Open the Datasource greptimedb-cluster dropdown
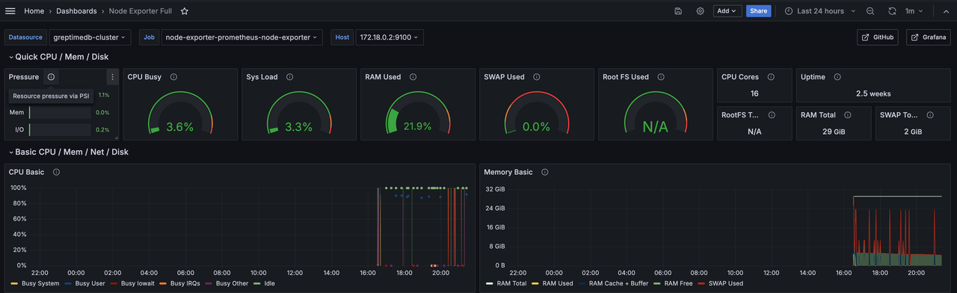The width and height of the screenshot is (957, 293). click(90, 37)
